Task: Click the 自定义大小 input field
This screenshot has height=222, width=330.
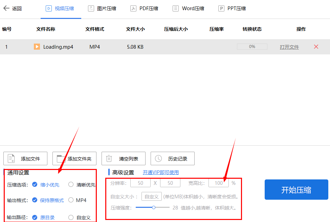Action: 152,197
